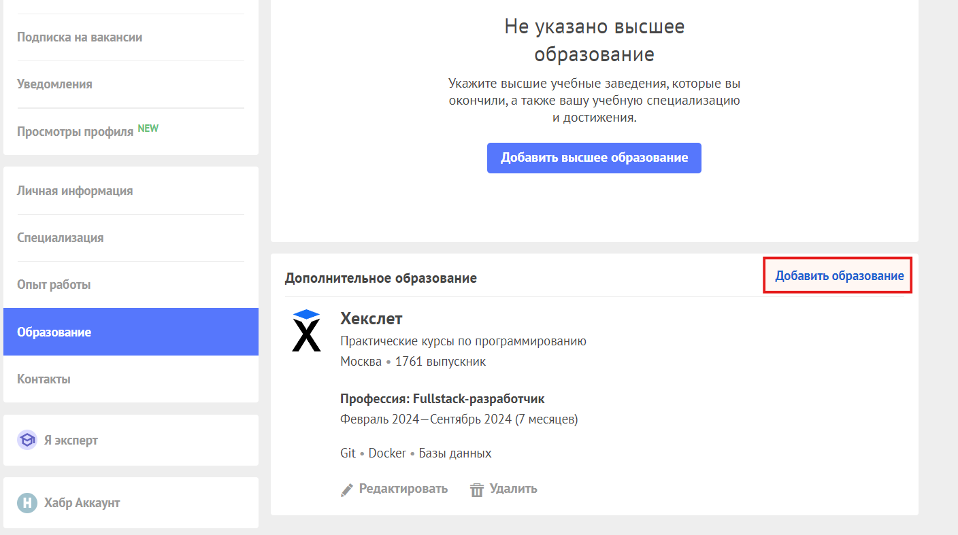Click the graduation cap icon beside Я эксперт
Screen dimensions: 958x535
tap(27, 440)
